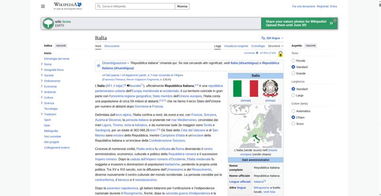This screenshot has height=196, width=381.
Task: Choose the Scuro color theme
Action: point(293,124)
